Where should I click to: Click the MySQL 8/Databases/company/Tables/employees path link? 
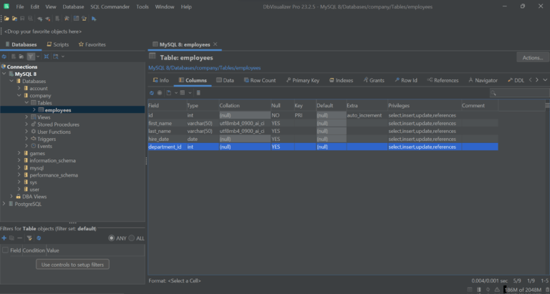click(x=205, y=68)
